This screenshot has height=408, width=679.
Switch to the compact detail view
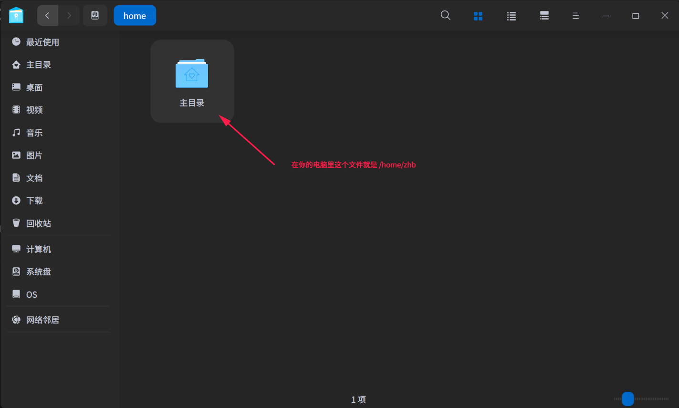544,16
